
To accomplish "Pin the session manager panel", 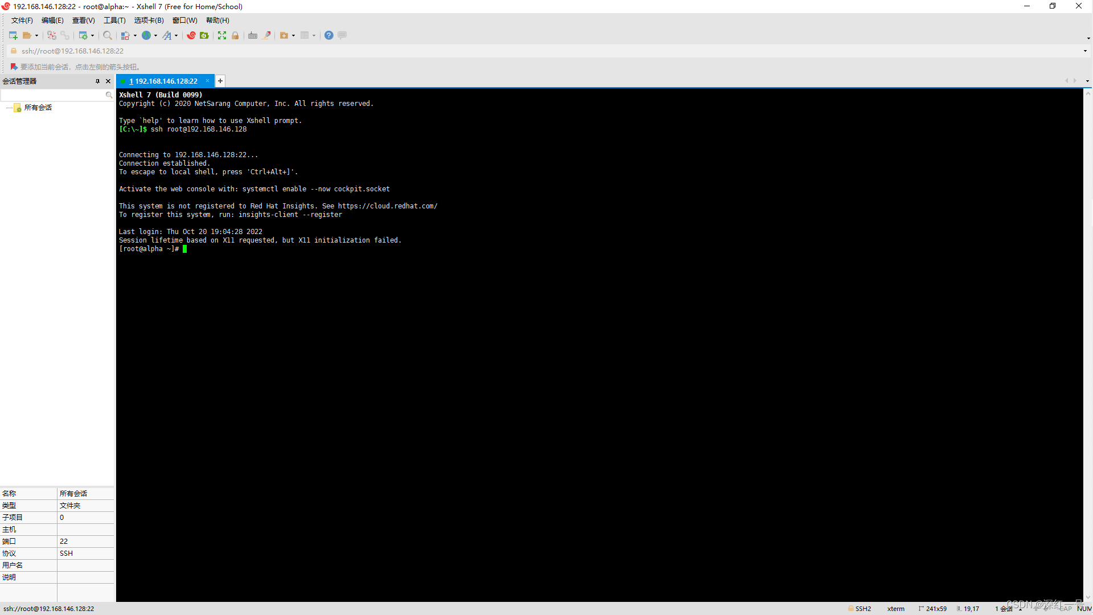I will click(x=97, y=81).
